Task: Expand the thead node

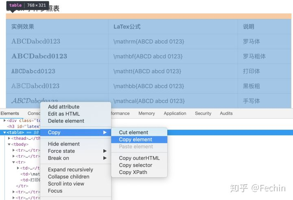Action: [x=9, y=138]
